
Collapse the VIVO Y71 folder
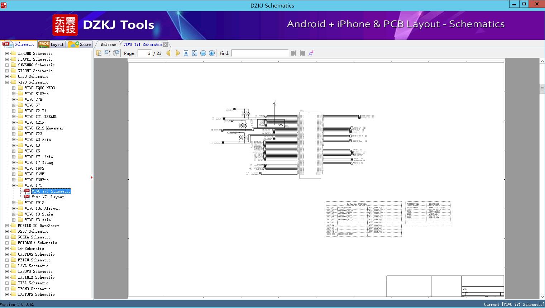point(13,185)
